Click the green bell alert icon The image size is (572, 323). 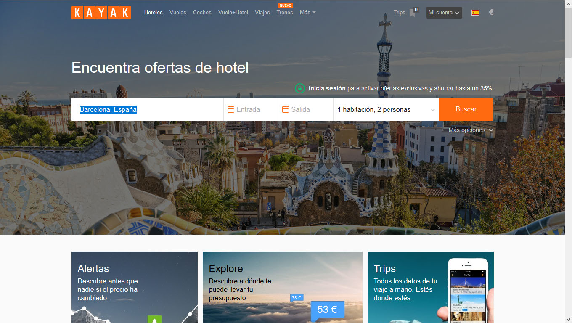(154, 320)
